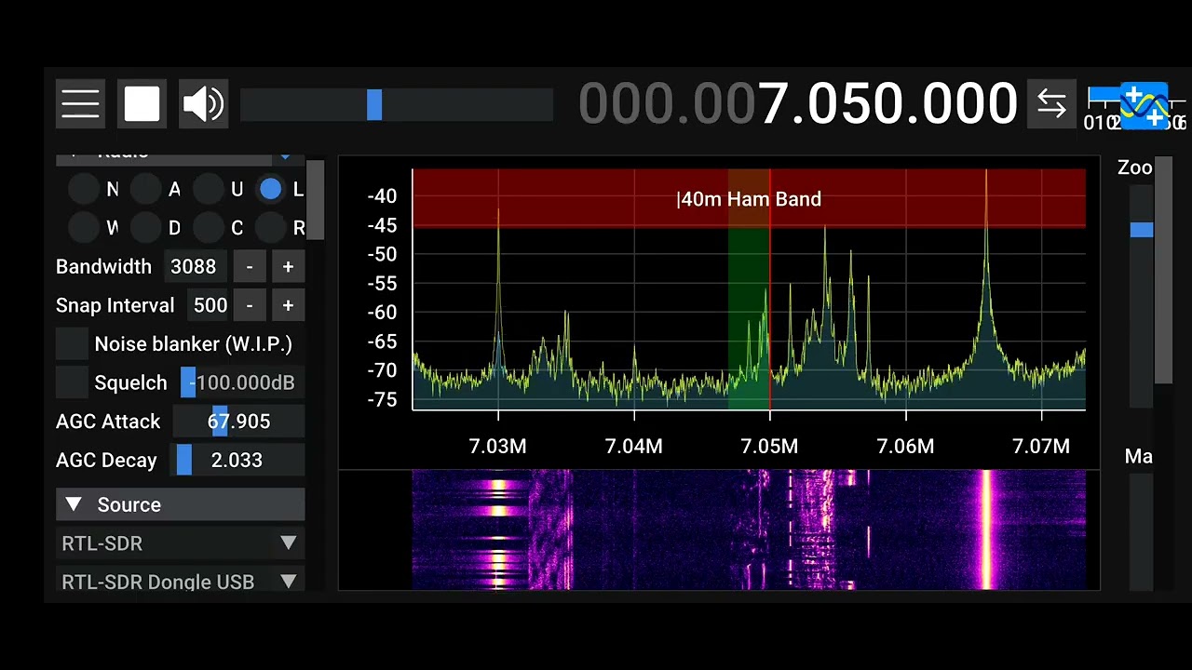
Task: Click the -40 dB scale label
Action: coord(382,196)
